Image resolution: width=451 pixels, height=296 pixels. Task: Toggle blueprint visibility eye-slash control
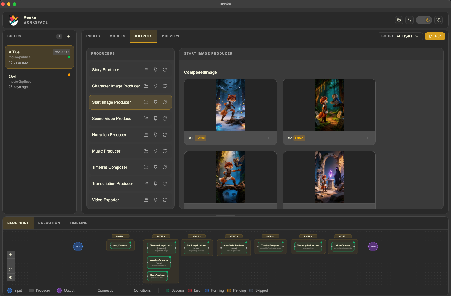(11, 277)
